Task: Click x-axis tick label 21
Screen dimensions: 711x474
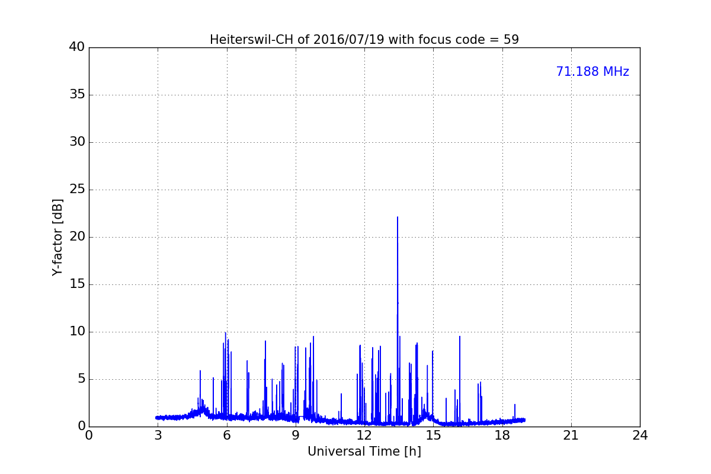Action: tap(571, 435)
